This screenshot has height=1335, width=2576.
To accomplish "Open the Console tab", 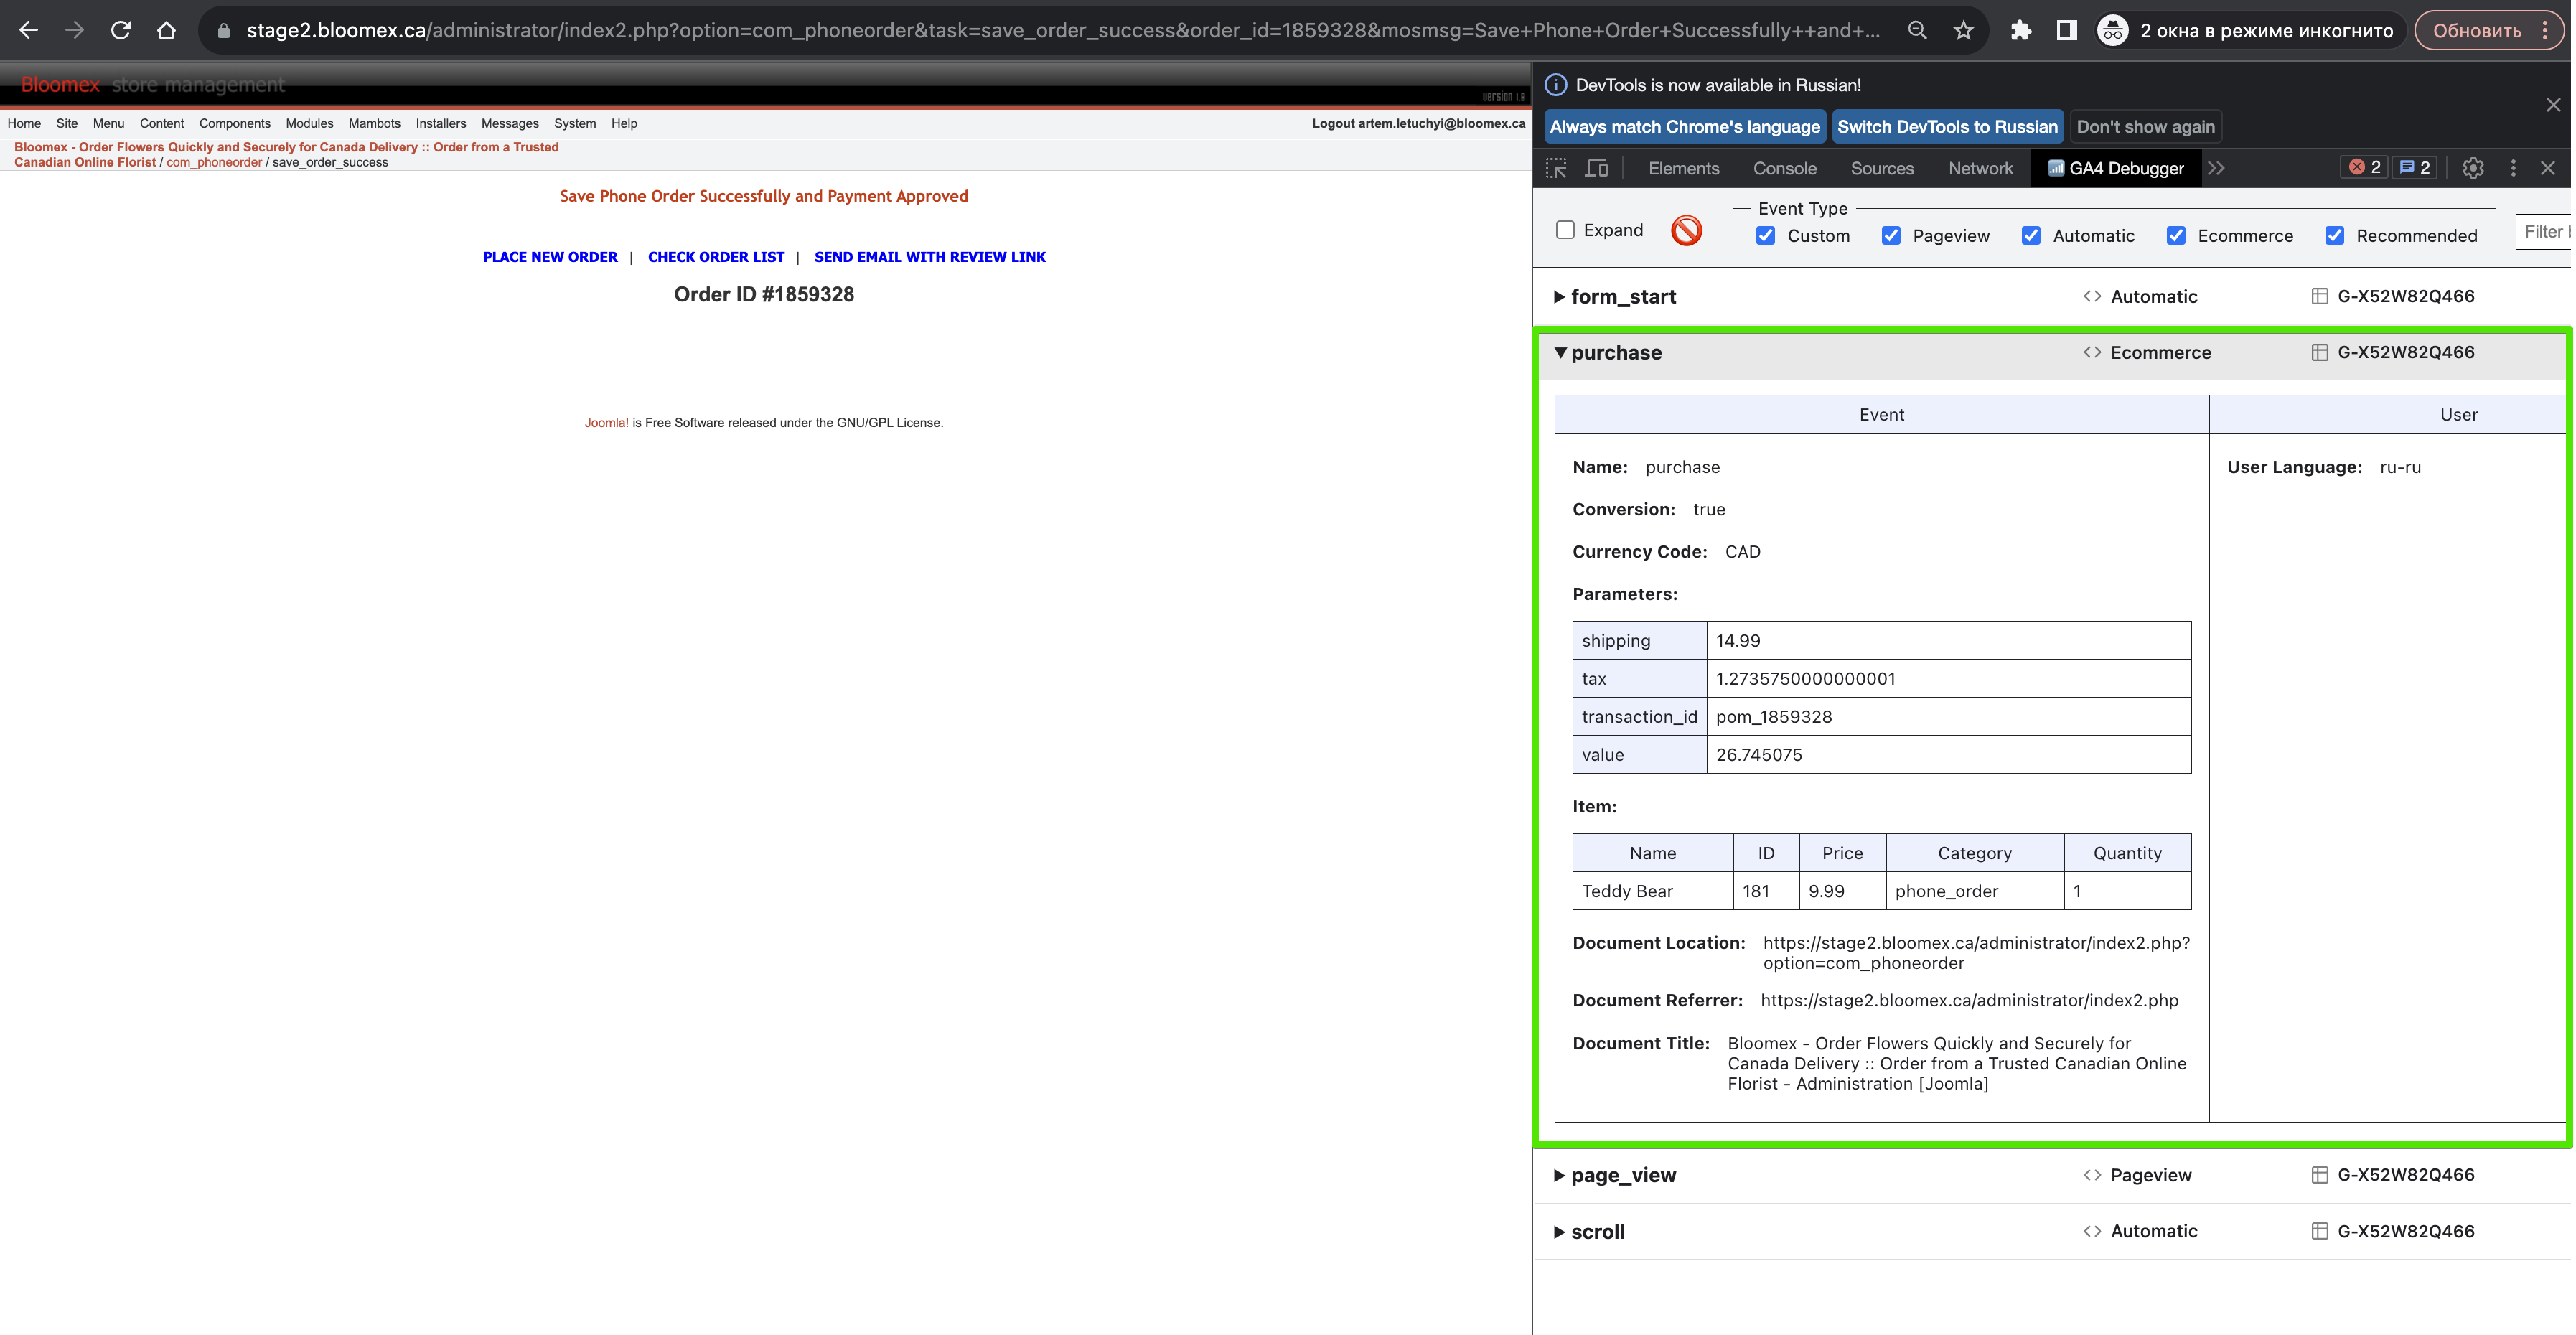I will [x=1784, y=168].
